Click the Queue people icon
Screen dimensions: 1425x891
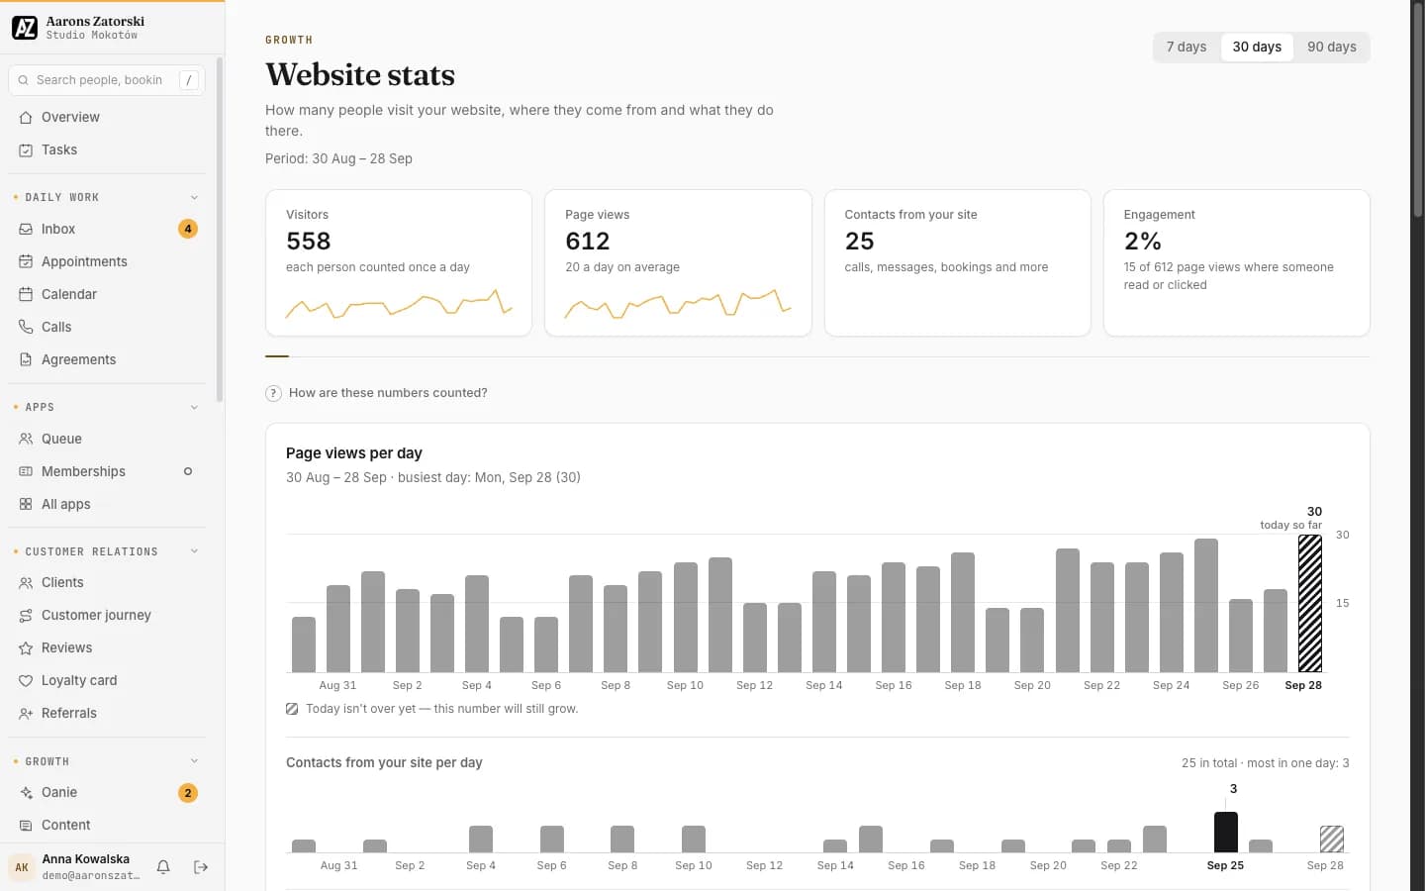pyautogui.click(x=26, y=439)
